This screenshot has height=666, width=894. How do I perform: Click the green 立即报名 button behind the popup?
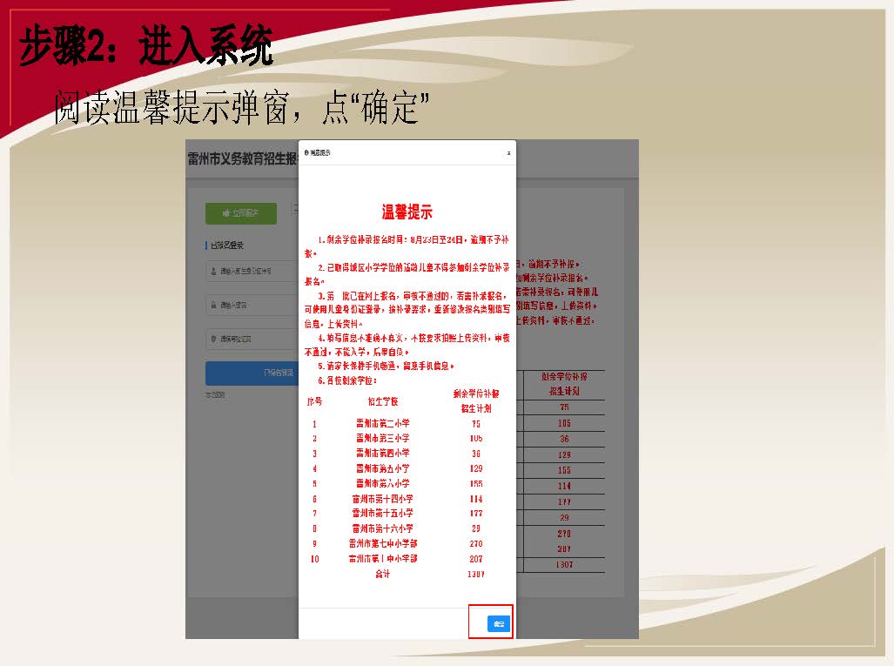click(240, 213)
